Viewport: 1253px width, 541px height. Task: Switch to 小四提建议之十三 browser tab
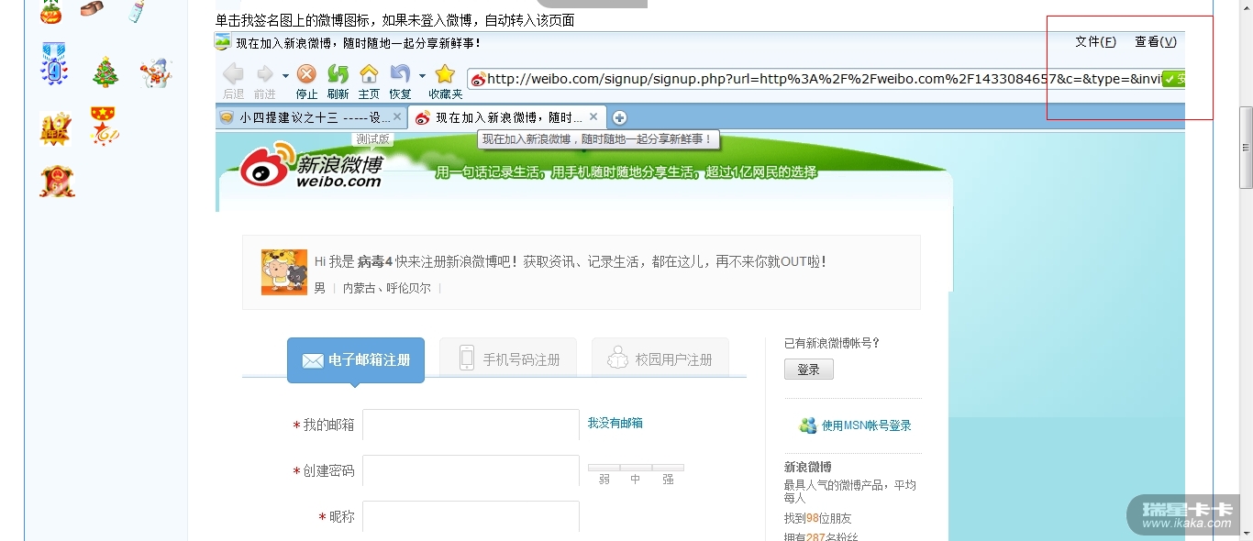[x=311, y=117]
